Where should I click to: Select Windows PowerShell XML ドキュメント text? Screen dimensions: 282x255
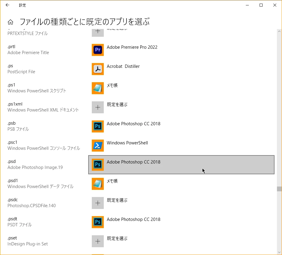(43, 110)
